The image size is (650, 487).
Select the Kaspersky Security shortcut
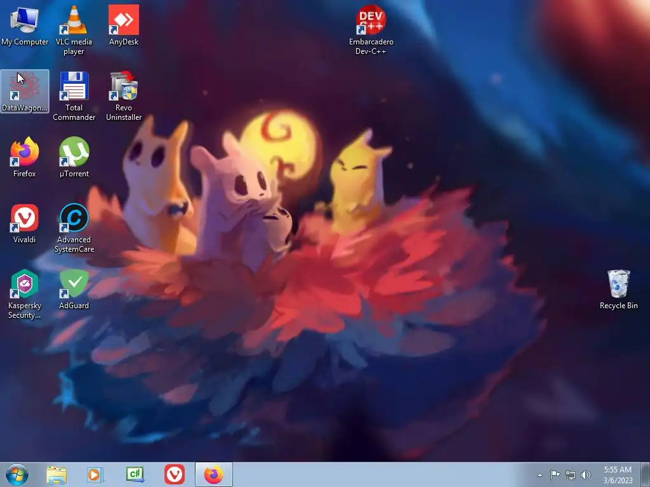(x=25, y=294)
